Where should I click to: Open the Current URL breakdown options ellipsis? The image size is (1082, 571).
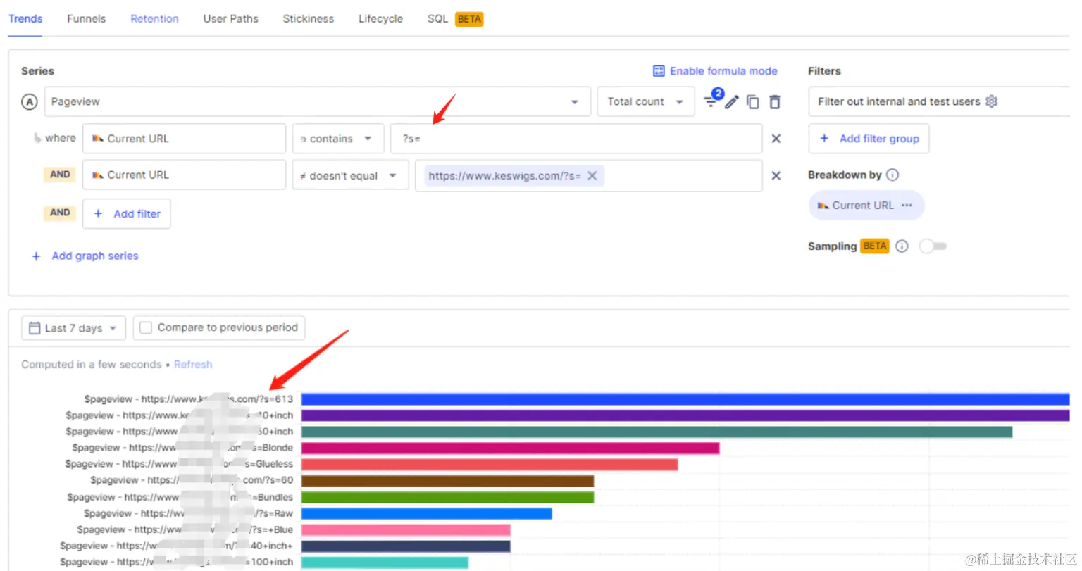(907, 206)
